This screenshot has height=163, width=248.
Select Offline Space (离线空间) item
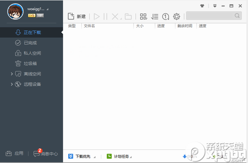(x=32, y=74)
